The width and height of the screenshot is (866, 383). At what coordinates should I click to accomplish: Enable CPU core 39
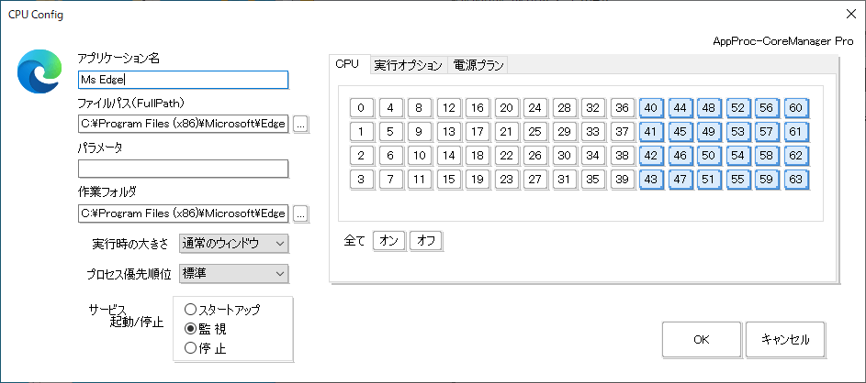[622, 180]
